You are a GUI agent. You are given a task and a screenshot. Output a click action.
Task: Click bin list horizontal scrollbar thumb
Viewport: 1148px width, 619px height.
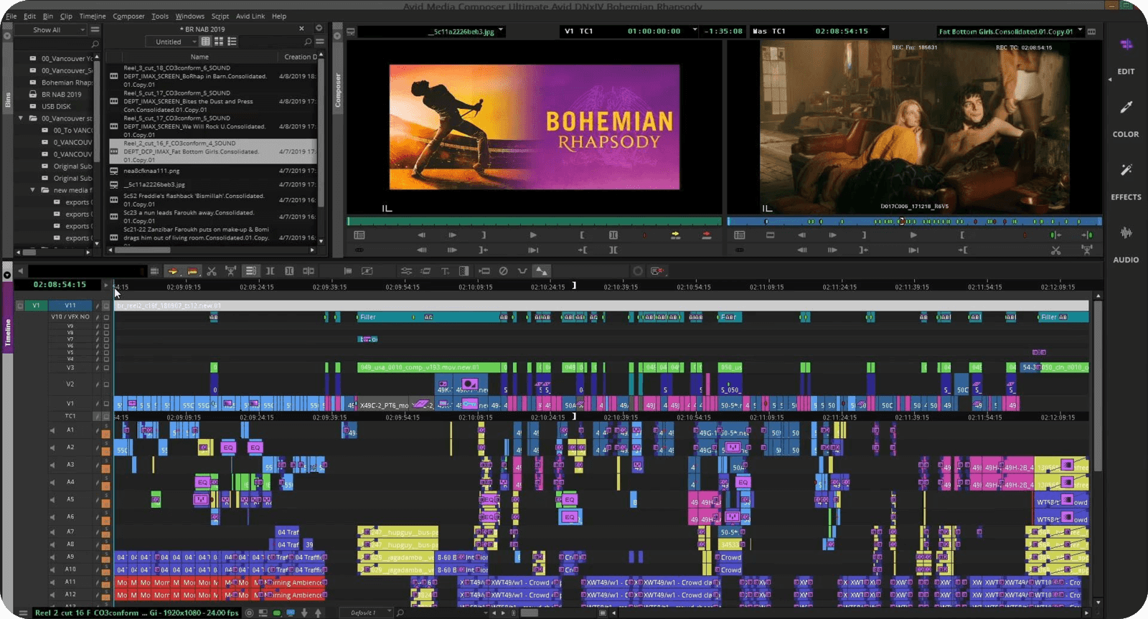(x=143, y=250)
